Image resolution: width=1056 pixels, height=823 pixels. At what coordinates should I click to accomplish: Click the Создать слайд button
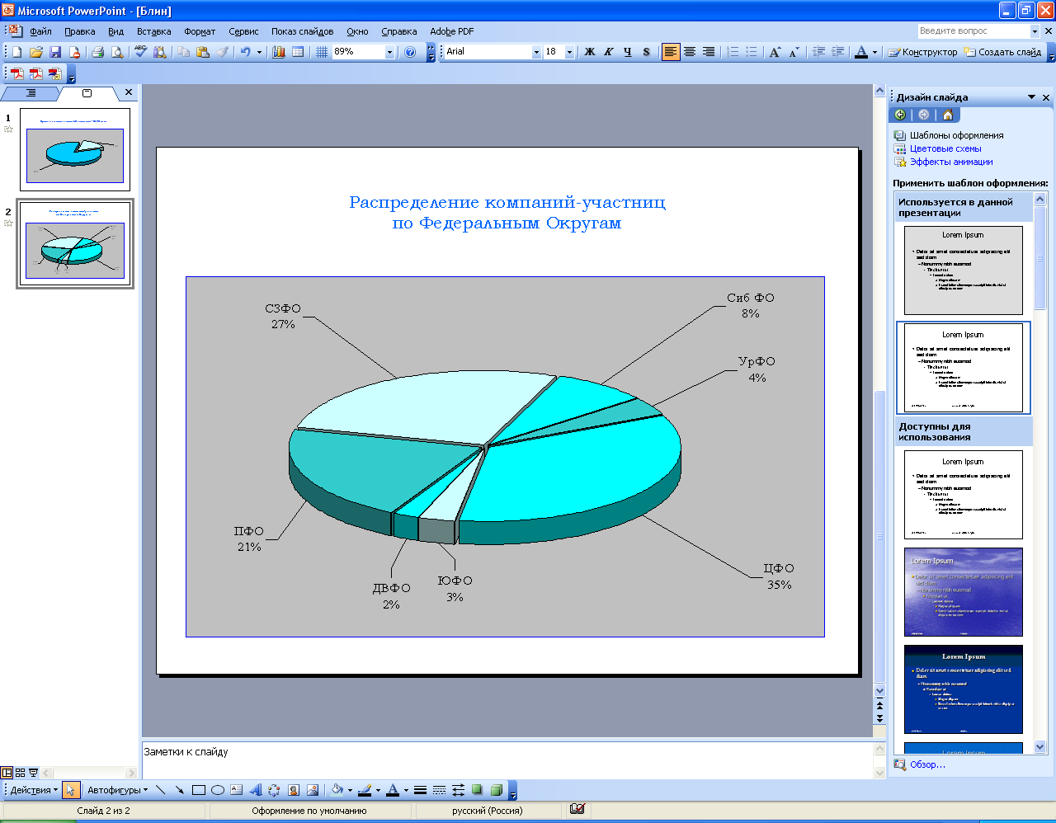tap(1002, 52)
